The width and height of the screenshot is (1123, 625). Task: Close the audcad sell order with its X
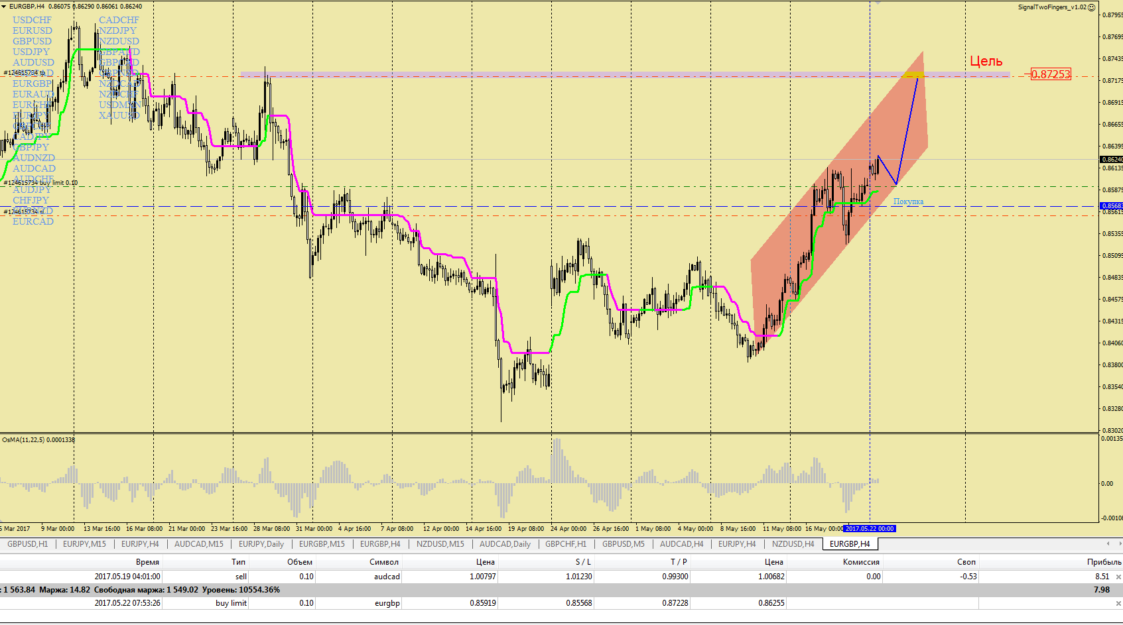click(x=1118, y=577)
